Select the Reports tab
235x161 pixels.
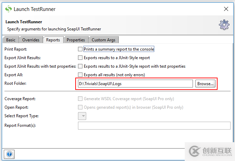click(53, 40)
